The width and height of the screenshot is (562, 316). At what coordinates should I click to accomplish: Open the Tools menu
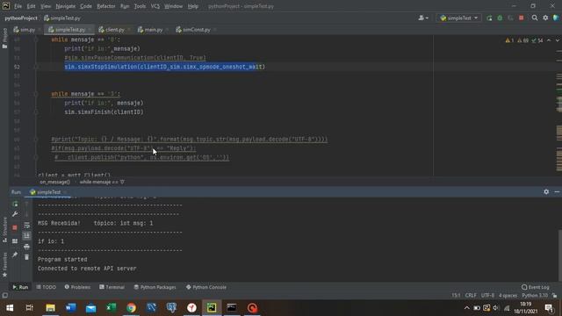click(x=140, y=6)
